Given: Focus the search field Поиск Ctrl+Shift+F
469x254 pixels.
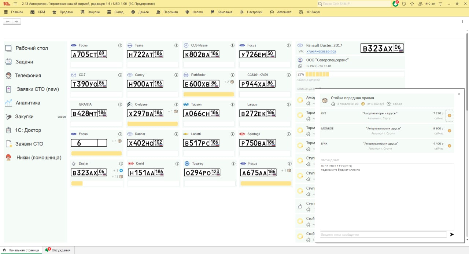Looking at the screenshot, I should coord(354,4).
